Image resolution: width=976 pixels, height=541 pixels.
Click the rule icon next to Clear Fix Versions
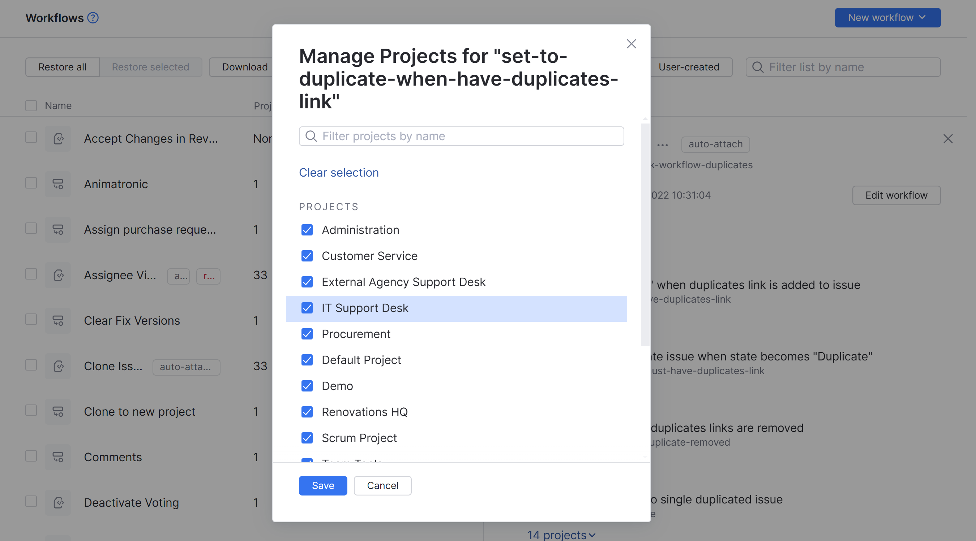pyautogui.click(x=57, y=320)
